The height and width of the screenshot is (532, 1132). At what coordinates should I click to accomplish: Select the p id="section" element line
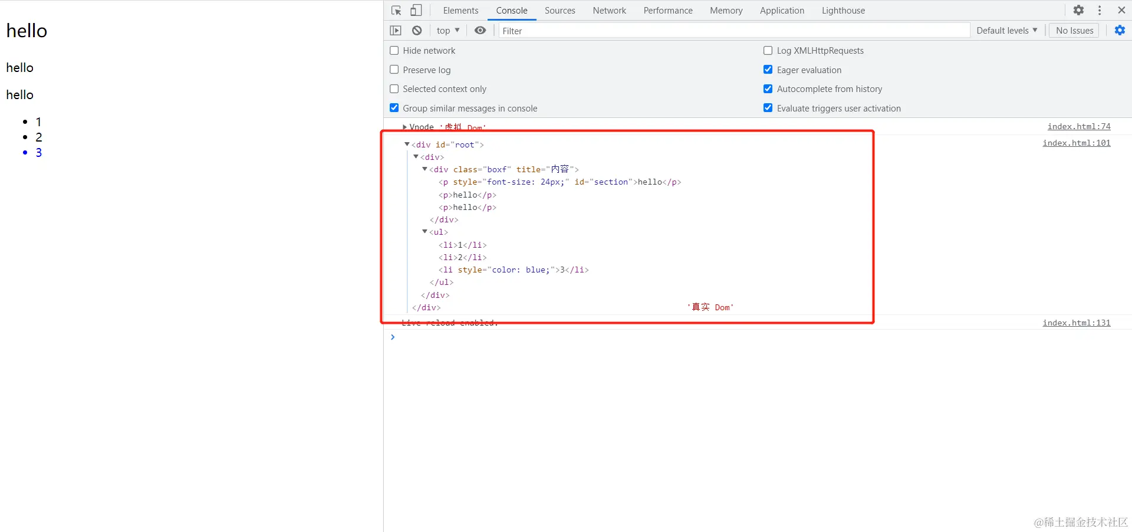tap(560, 182)
